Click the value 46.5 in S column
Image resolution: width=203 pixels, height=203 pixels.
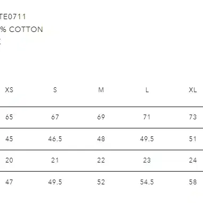pos(55,139)
